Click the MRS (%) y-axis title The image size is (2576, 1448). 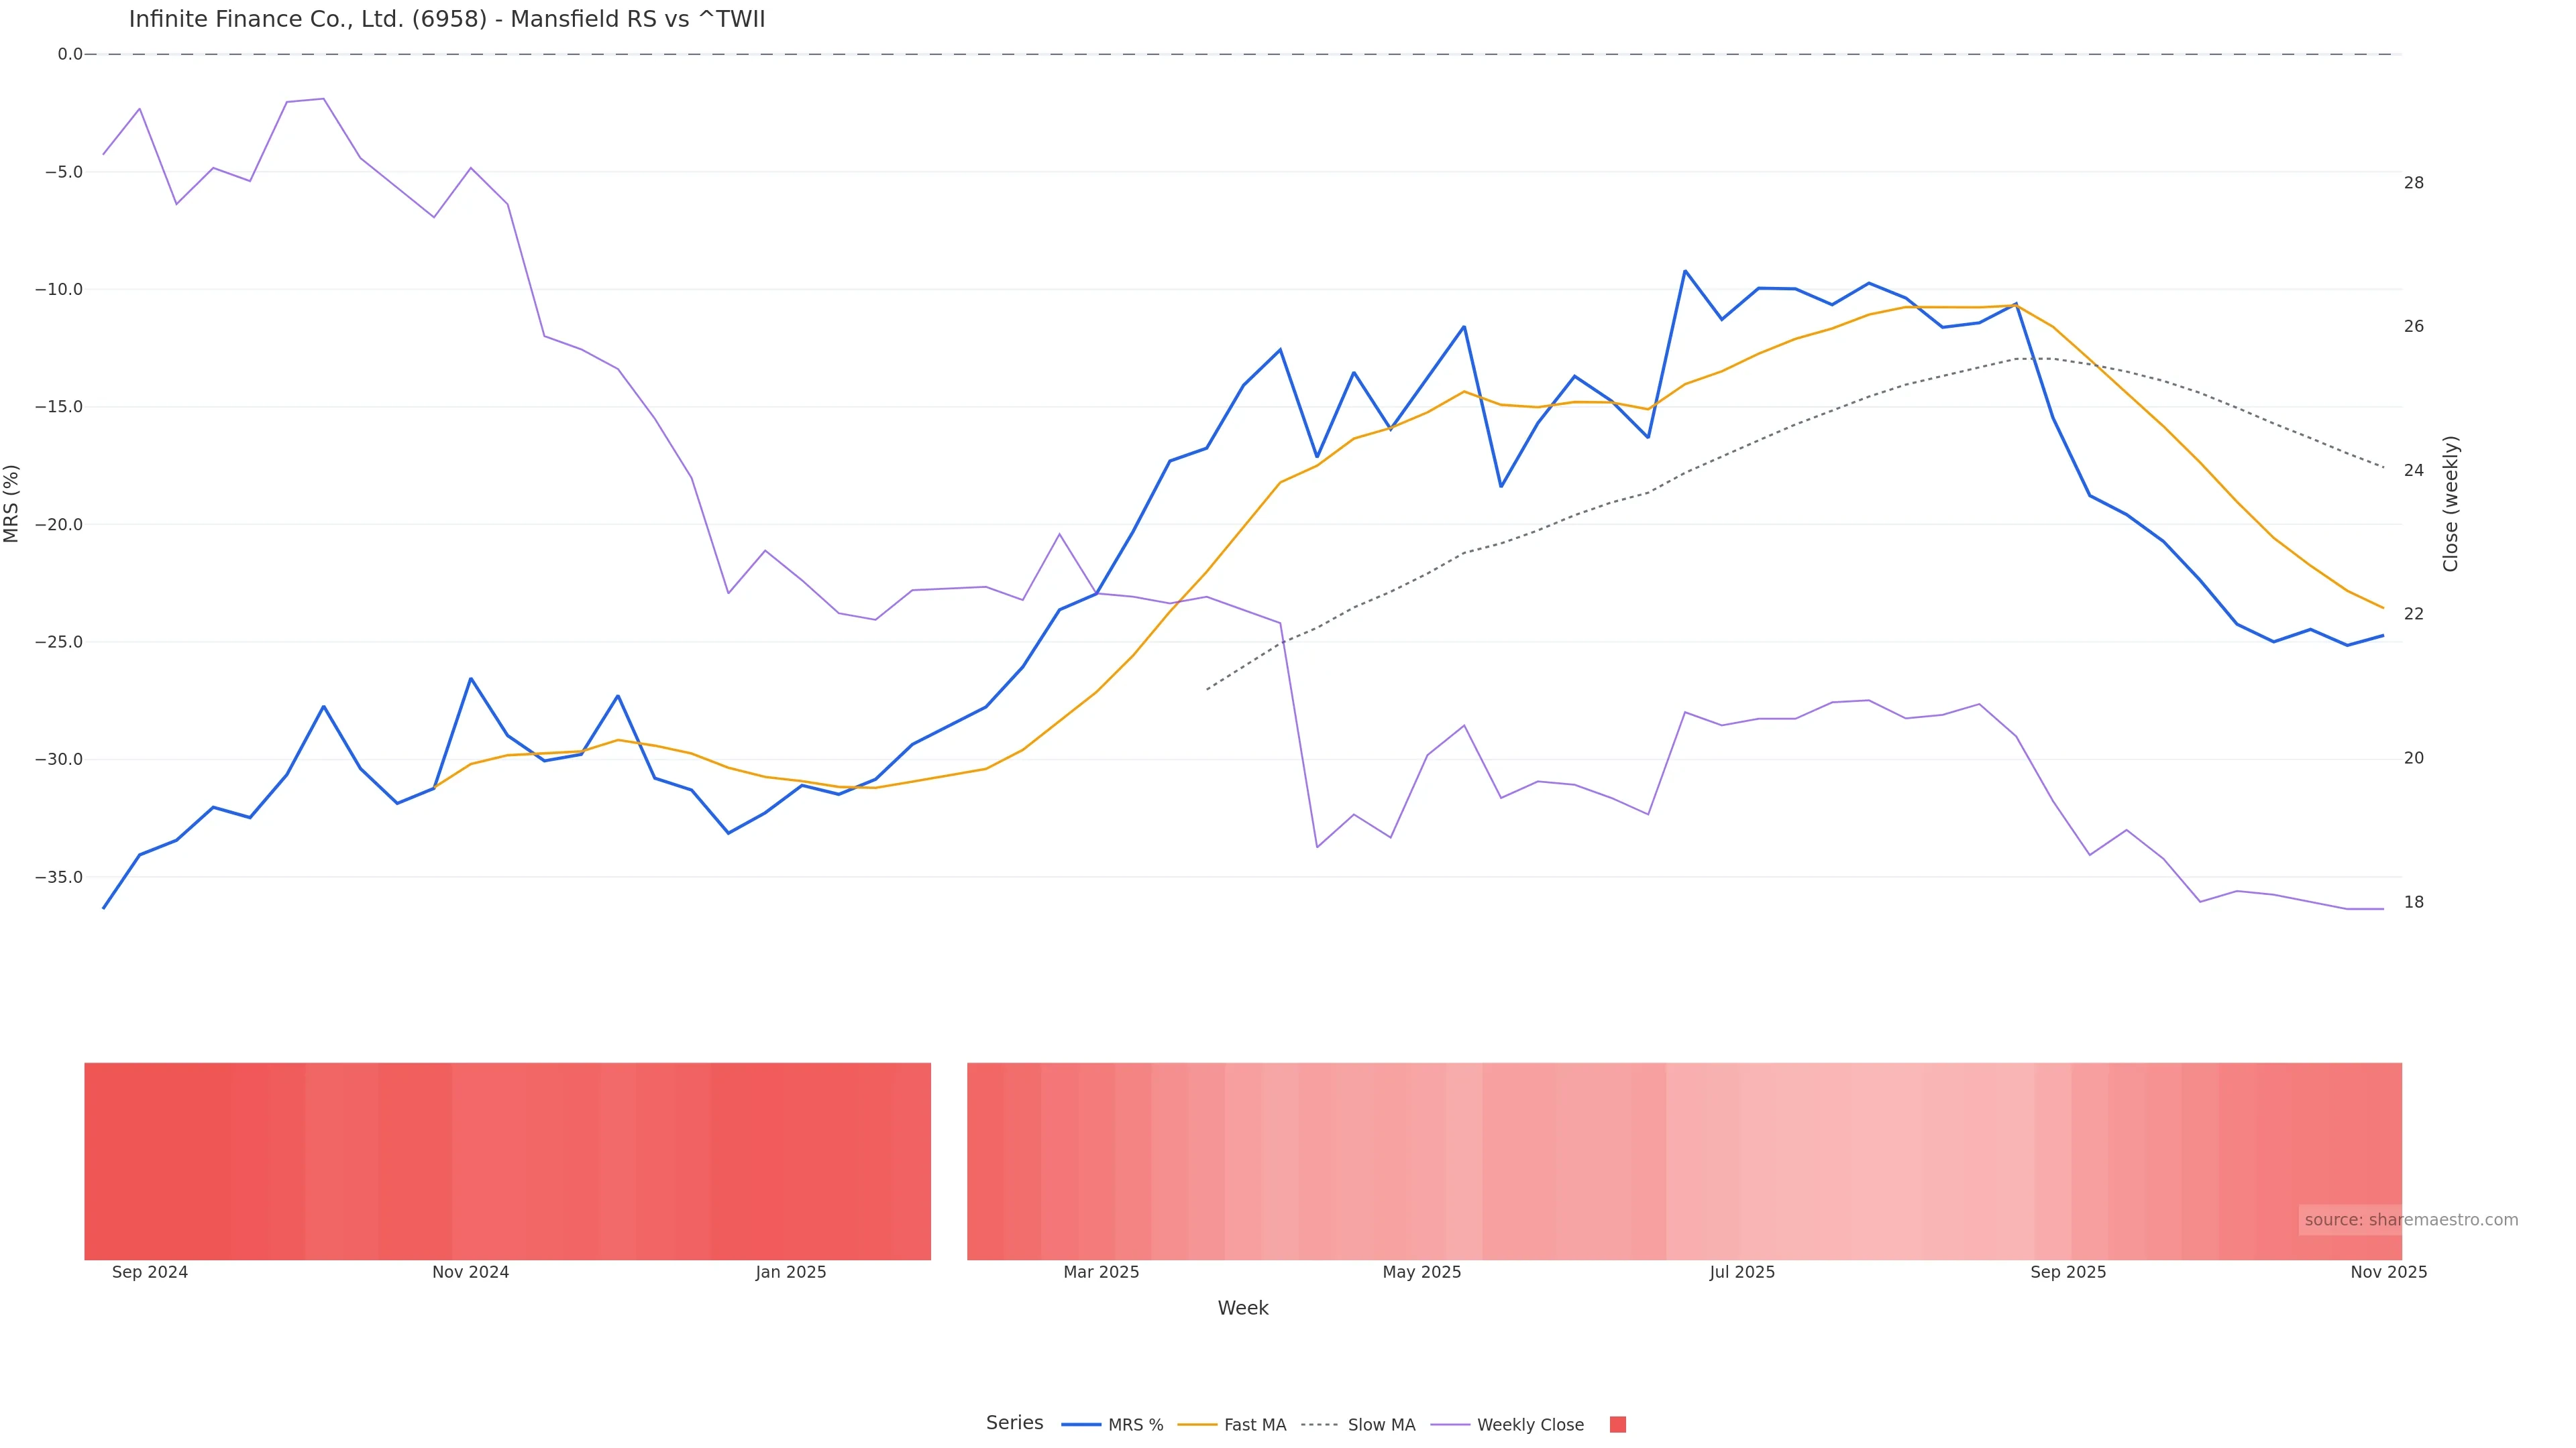pyautogui.click(x=12, y=503)
